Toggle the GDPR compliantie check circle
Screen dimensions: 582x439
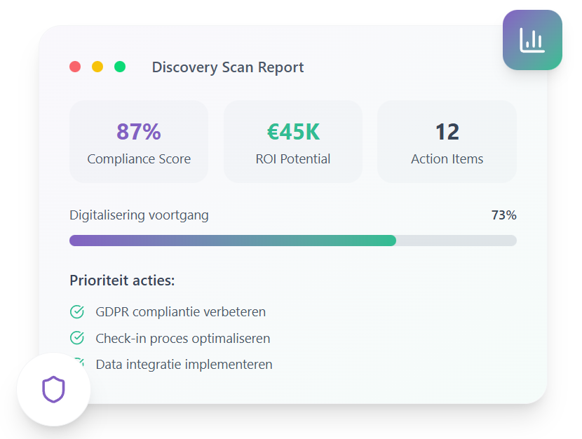point(77,312)
